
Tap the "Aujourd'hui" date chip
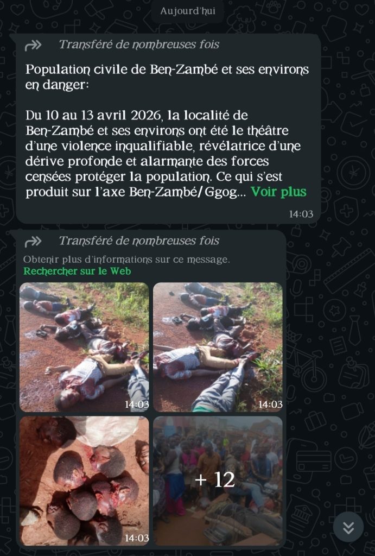pyautogui.click(x=188, y=11)
